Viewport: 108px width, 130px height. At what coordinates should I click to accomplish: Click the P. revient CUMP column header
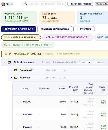[x=74, y=88]
